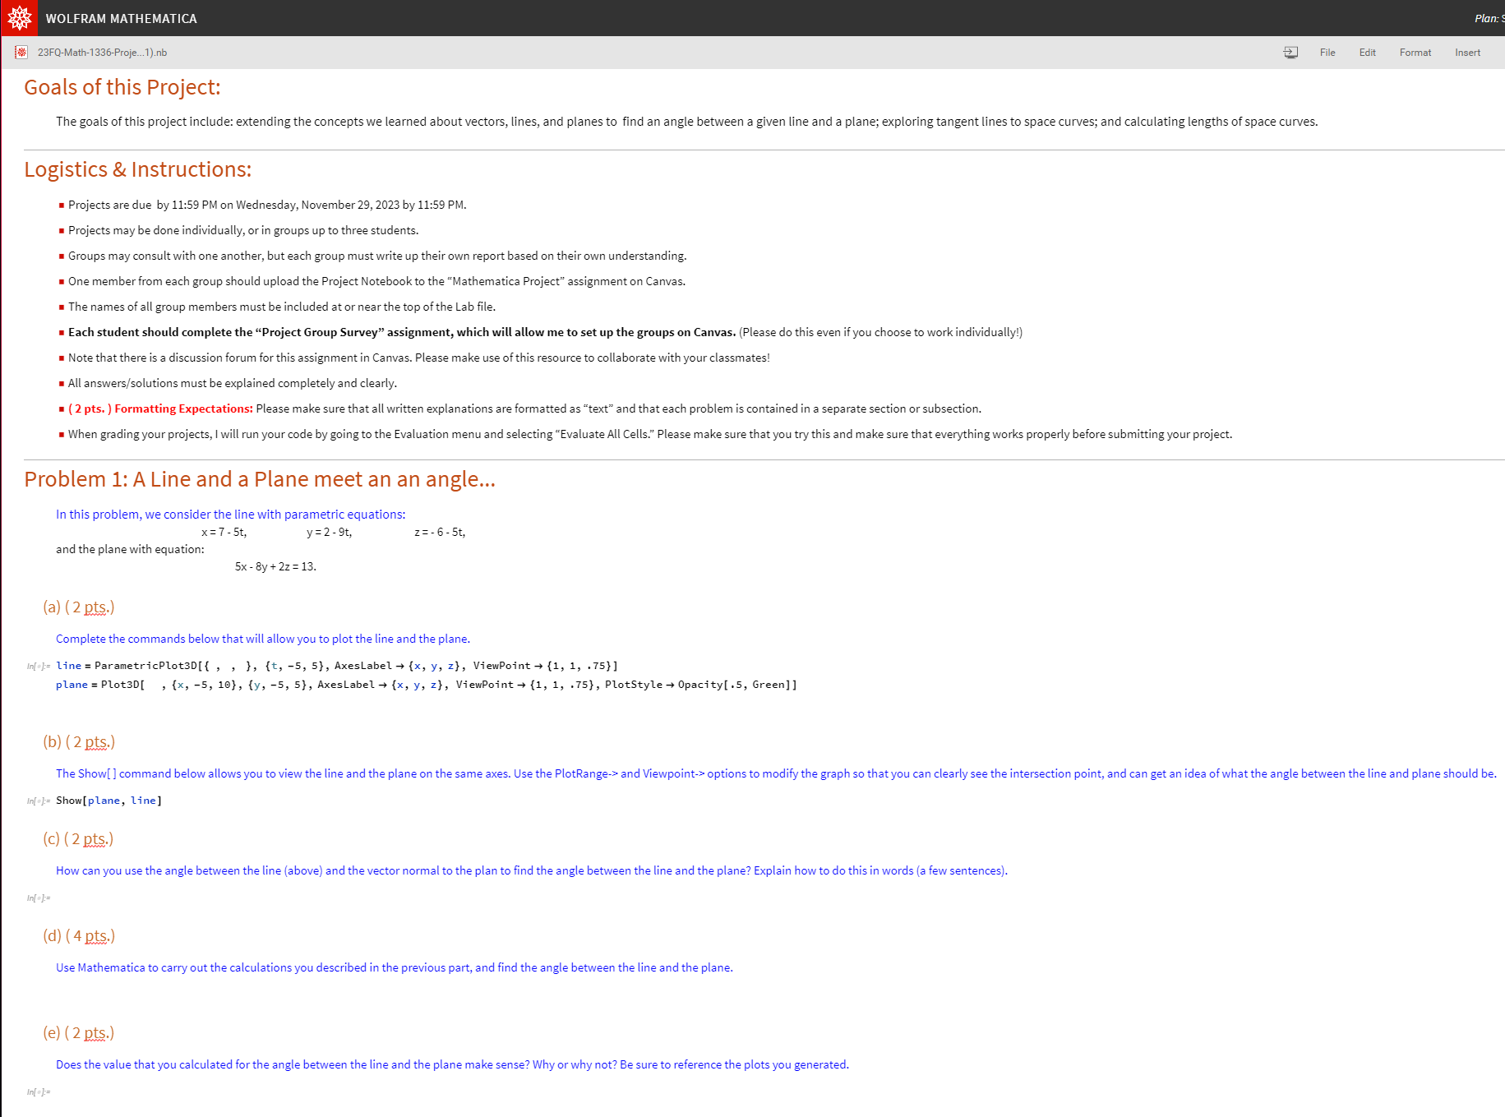The height and width of the screenshot is (1117, 1505).
Task: Open the Insert menu
Action: coord(1468,52)
